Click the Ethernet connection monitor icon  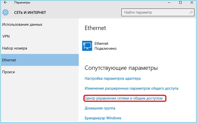(87, 46)
